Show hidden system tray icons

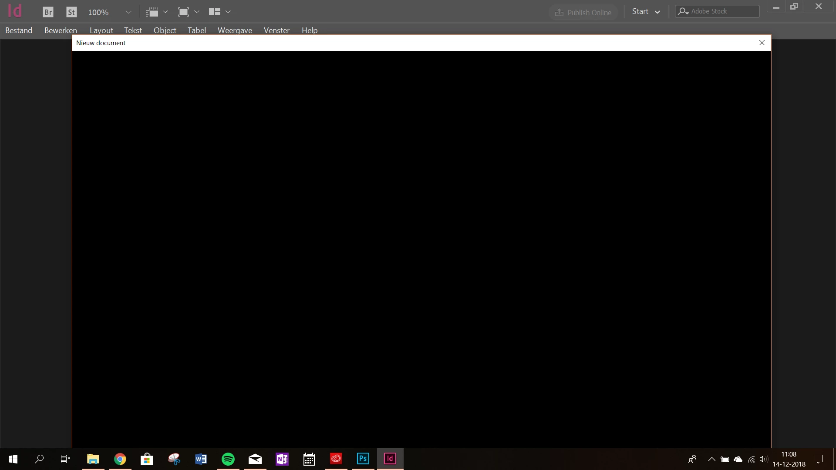tap(711, 459)
